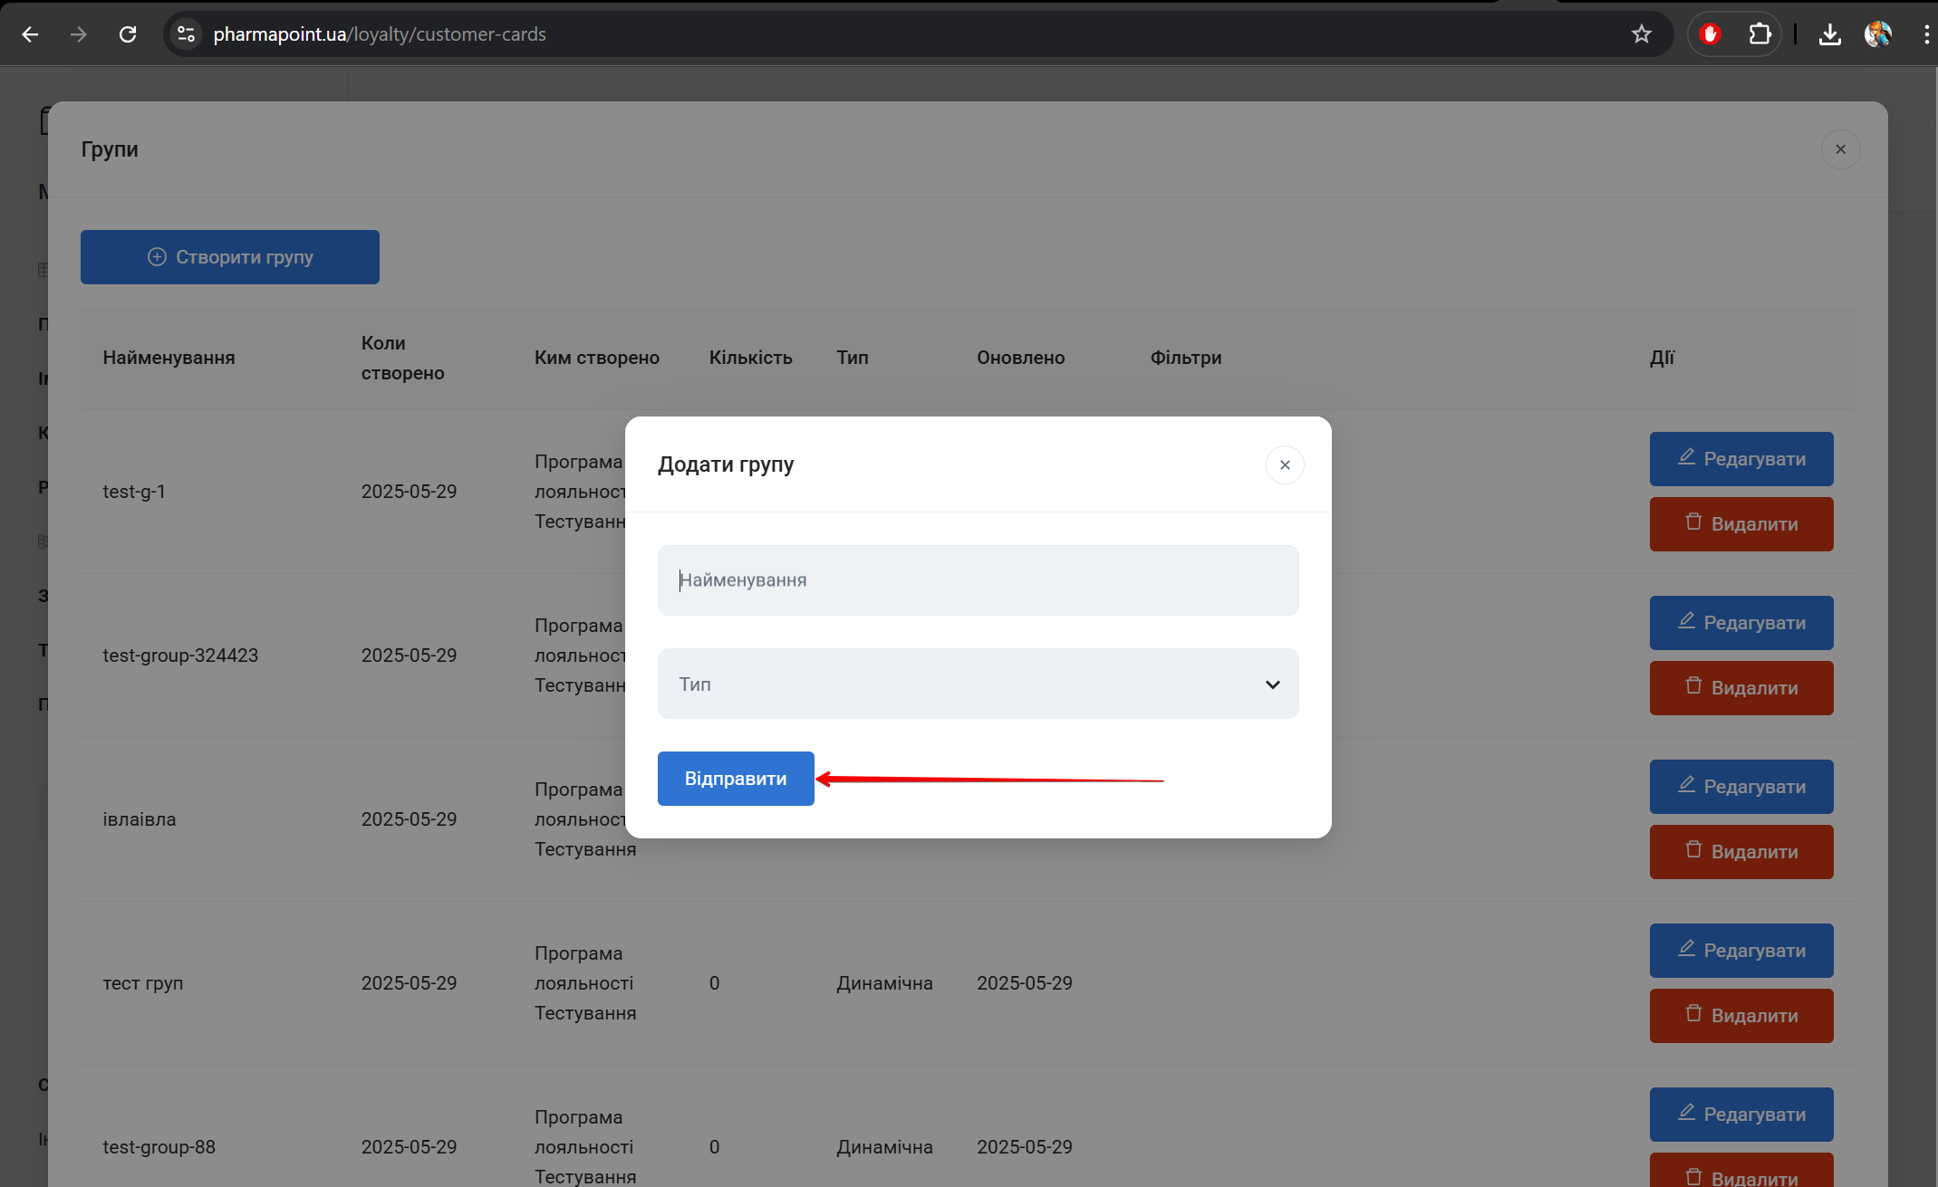The height and width of the screenshot is (1187, 1938).
Task: Close the Додати групу dialog
Action: click(1284, 464)
